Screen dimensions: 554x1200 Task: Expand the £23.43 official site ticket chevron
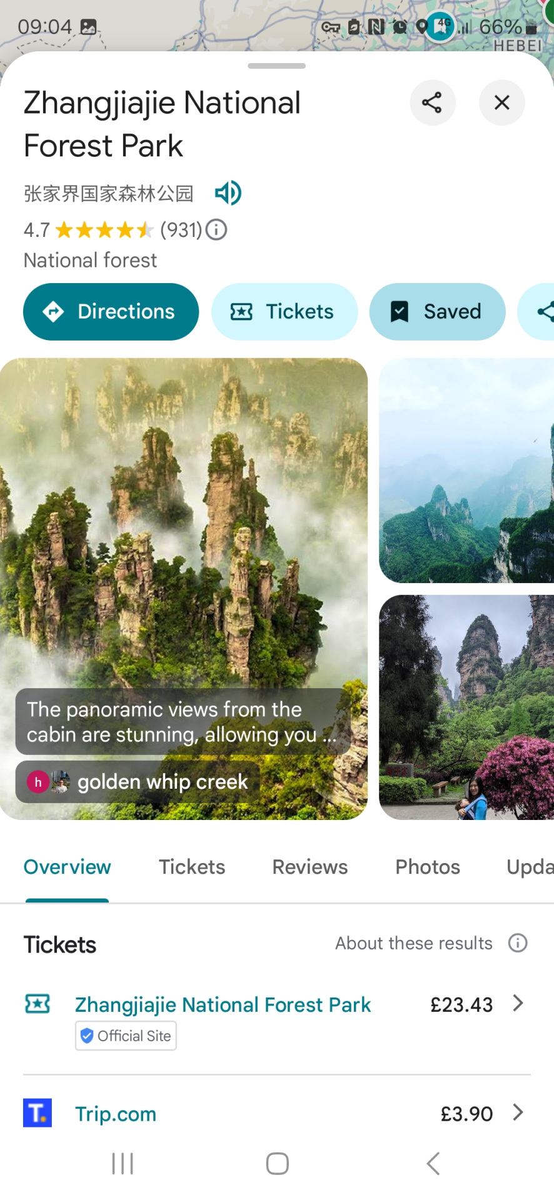point(518,1004)
